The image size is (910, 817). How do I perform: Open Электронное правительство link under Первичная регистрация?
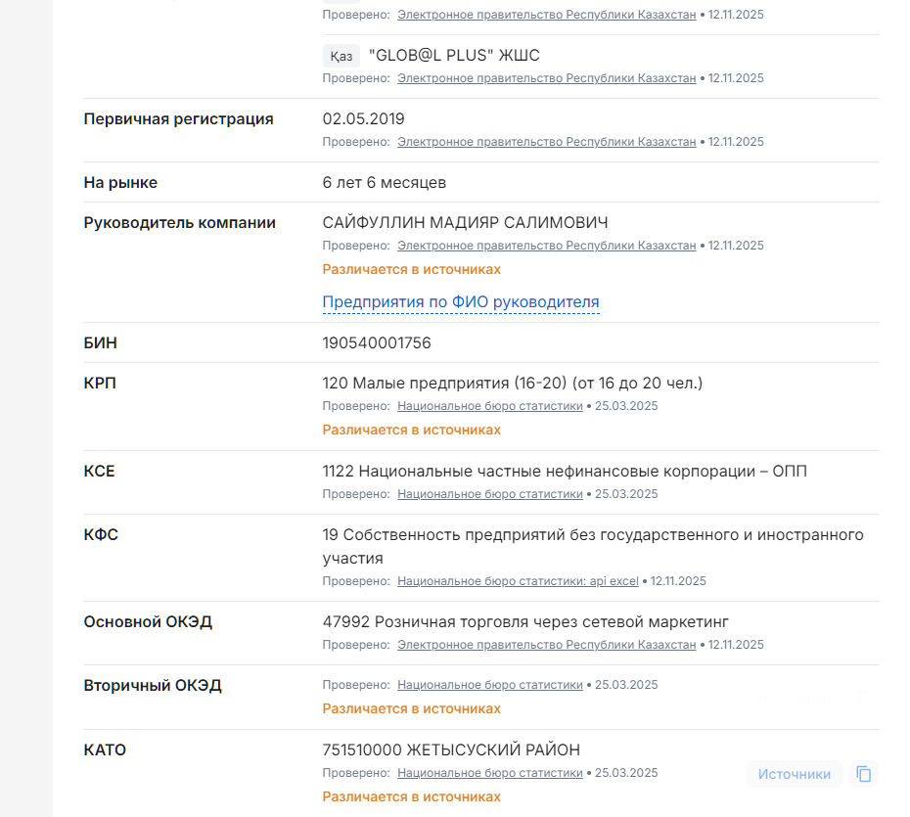[x=546, y=142]
